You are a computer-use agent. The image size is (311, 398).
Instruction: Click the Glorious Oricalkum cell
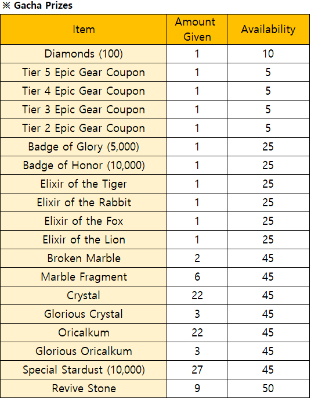tap(84, 351)
